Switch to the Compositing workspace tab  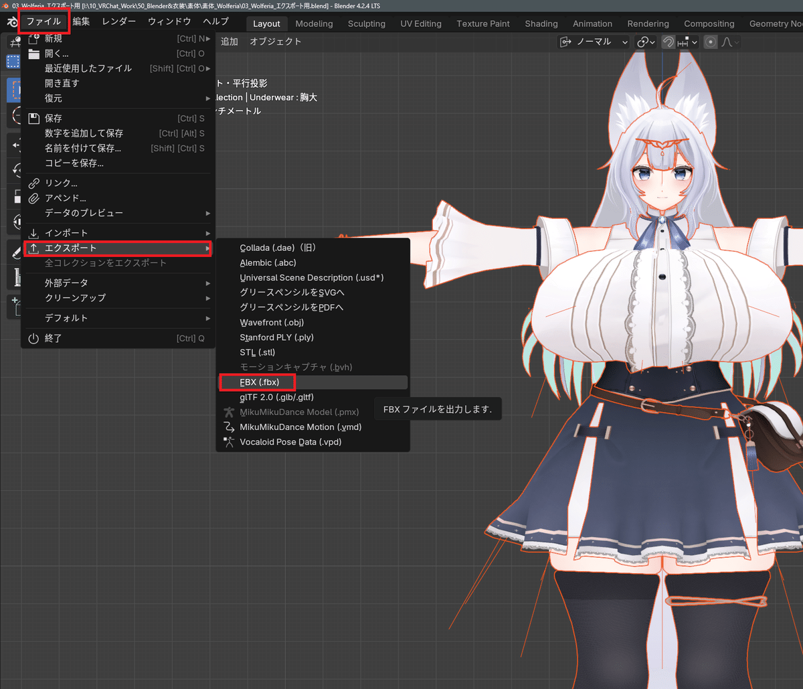(x=709, y=23)
